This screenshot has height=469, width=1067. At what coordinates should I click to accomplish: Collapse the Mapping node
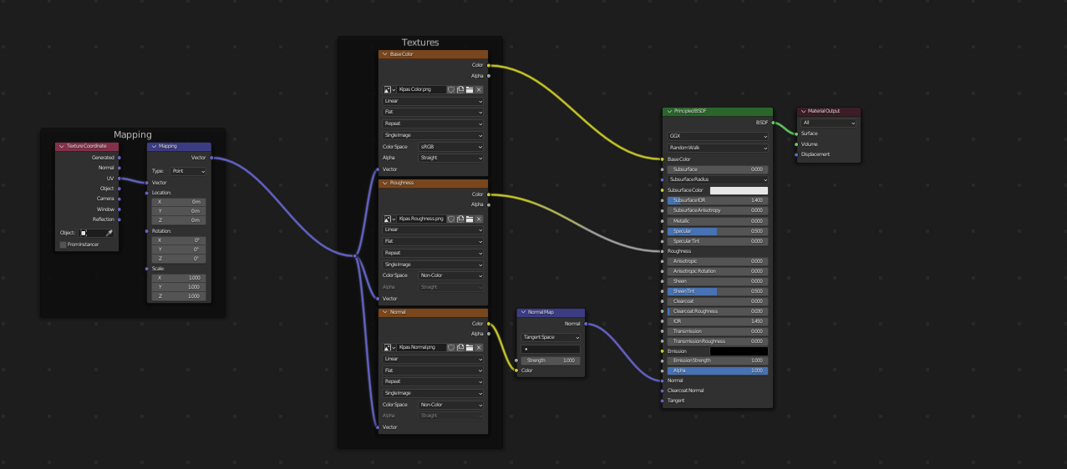click(154, 146)
